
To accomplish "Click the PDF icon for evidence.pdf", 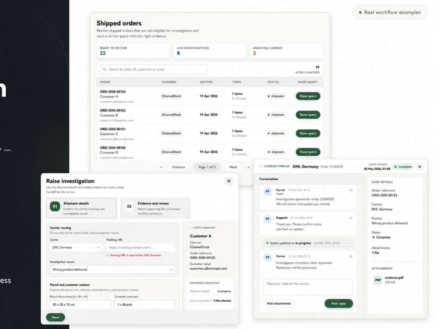I will (x=378, y=280).
